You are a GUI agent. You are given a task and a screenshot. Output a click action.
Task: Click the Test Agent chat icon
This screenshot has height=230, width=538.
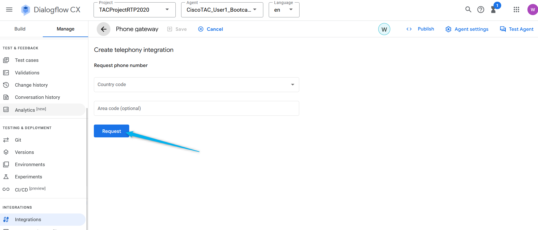click(503, 29)
